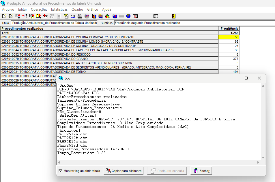Click the 'Registros_Processados= 14278693' log line
275x182 pixels.
click(93, 149)
